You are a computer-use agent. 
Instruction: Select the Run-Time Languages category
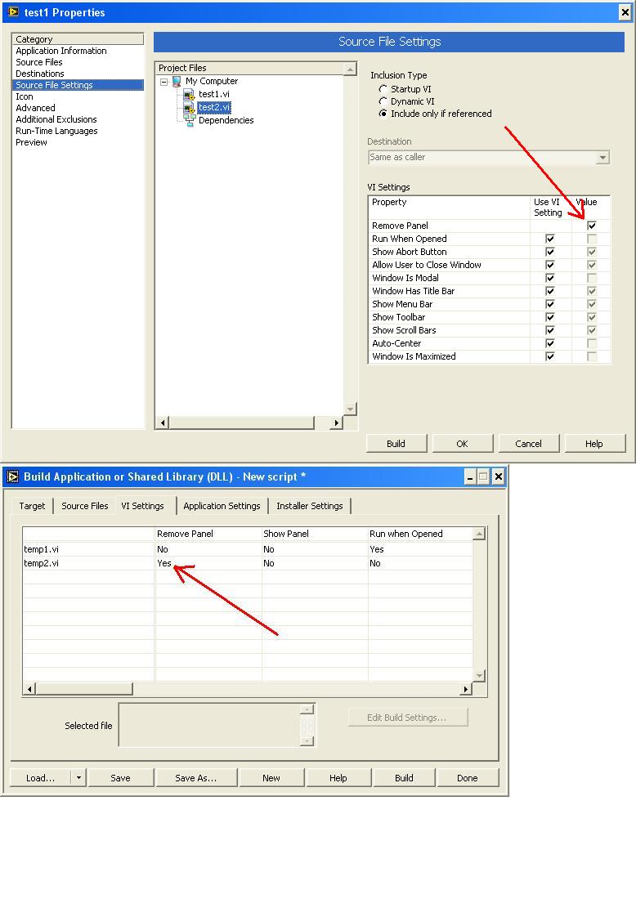point(78,131)
